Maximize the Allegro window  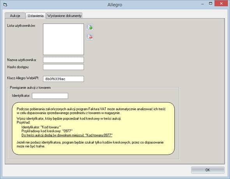coord(211,4)
